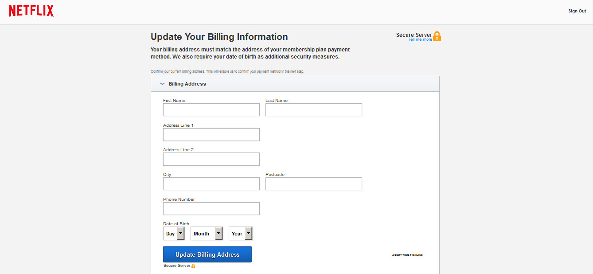The width and height of the screenshot is (593, 274).
Task: Click the orange Secure Server padlock icon
Action: 437,36
